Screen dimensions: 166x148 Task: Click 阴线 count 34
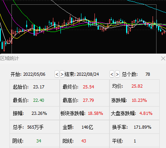tap(39, 141)
